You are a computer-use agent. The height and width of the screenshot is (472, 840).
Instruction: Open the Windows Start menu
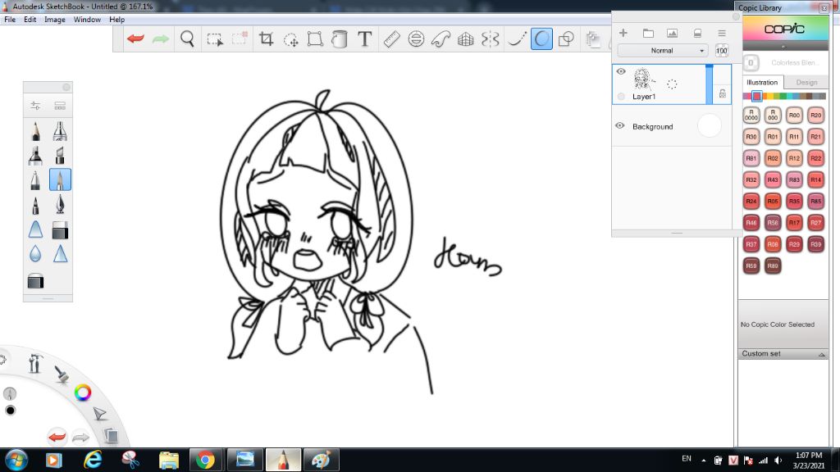16,460
